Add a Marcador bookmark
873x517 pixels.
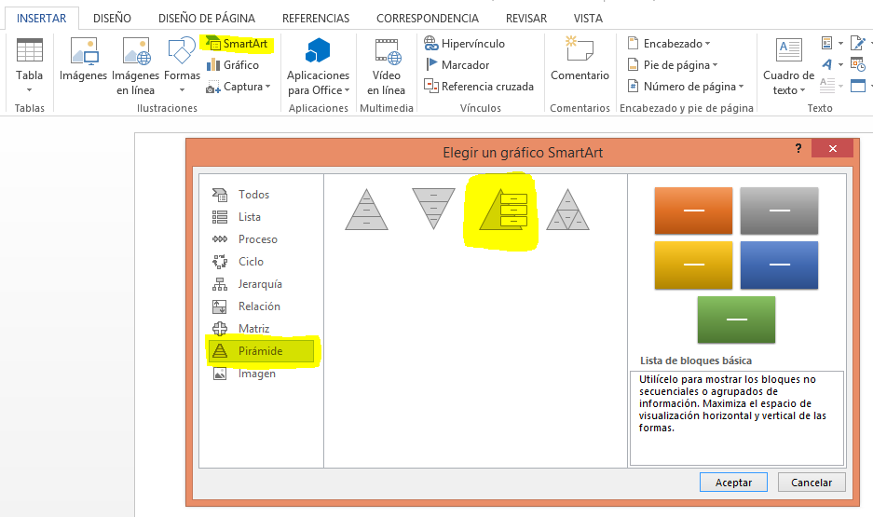[457, 65]
